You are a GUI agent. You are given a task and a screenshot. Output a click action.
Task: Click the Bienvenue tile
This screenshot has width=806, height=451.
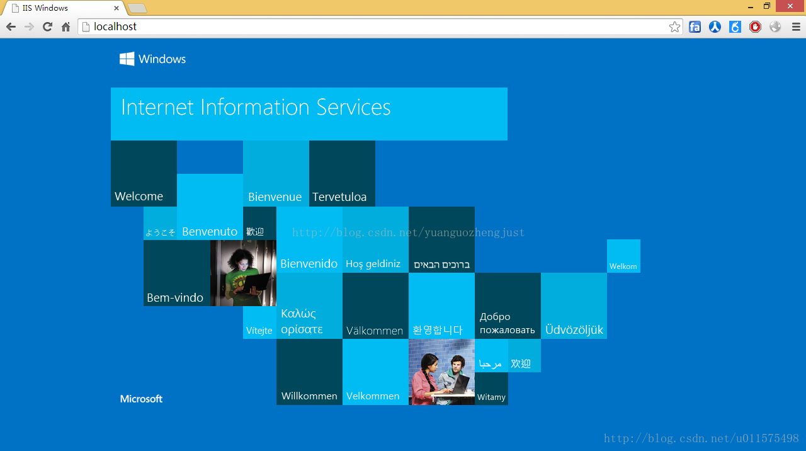click(x=276, y=173)
